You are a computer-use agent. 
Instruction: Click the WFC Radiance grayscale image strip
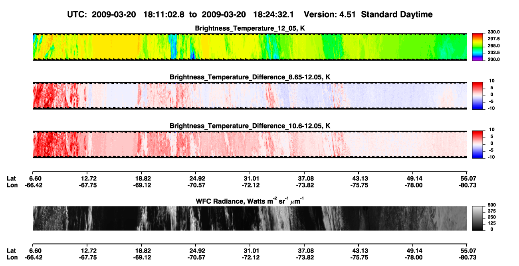point(250,218)
